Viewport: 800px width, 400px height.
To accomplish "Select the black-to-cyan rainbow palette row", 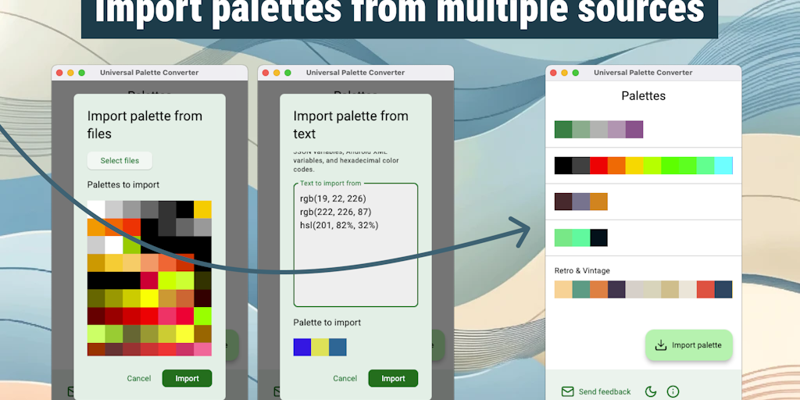I will point(644,166).
